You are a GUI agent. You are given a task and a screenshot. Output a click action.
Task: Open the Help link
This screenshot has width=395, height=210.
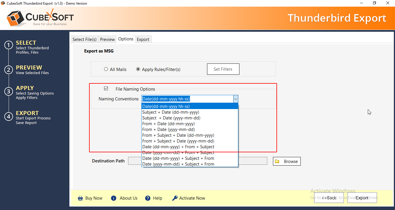(x=158, y=198)
